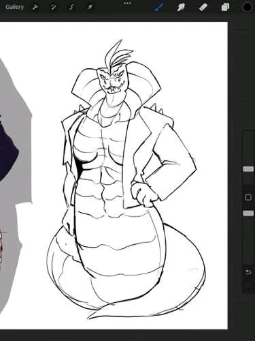Open the Gallery view
The width and height of the screenshot is (255, 341).
click(14, 7)
